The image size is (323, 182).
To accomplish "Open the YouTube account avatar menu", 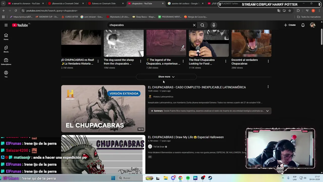I will 313,25.
